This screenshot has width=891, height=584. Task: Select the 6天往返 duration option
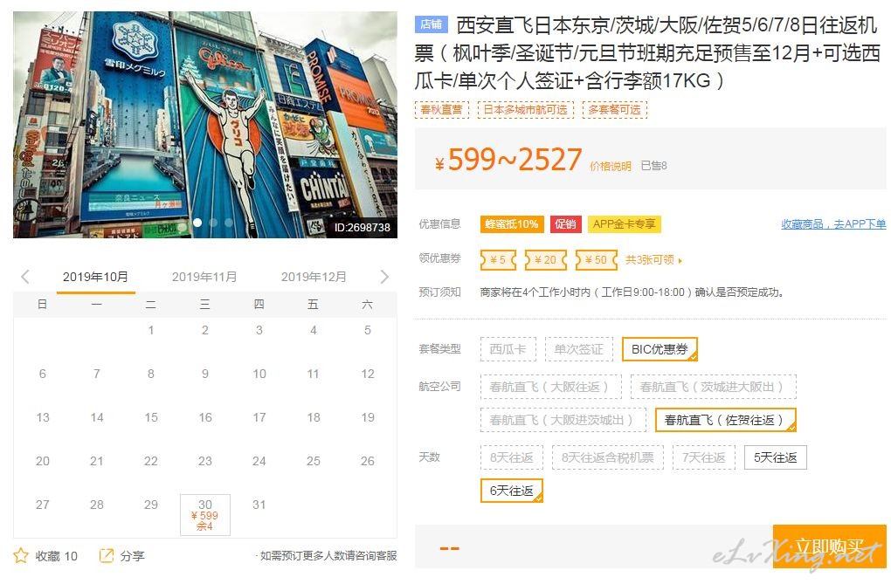[511, 491]
